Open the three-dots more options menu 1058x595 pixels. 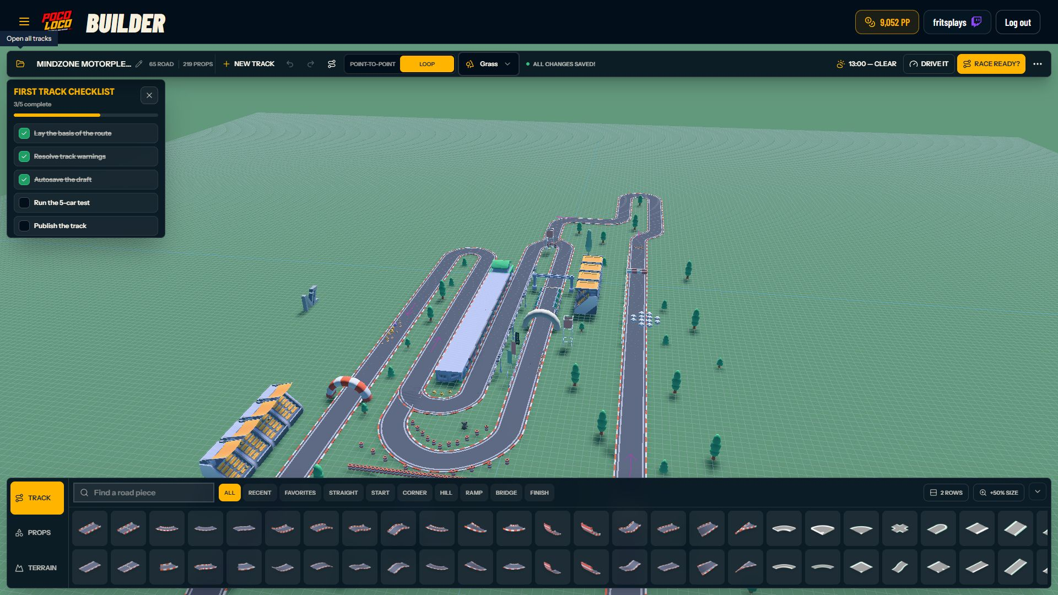[x=1038, y=64]
